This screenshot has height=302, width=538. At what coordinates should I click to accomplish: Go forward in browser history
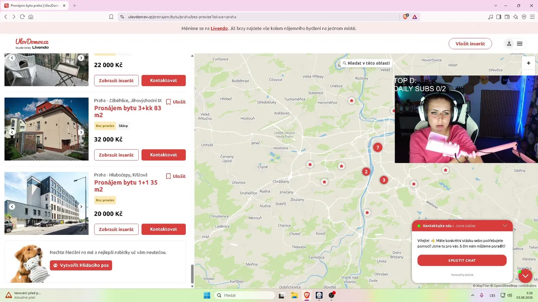14,17
